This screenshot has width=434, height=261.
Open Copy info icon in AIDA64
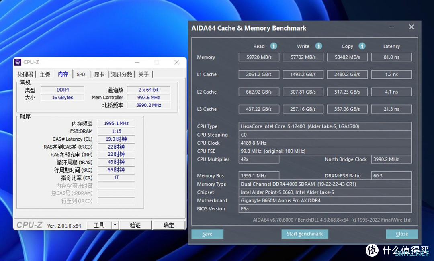pyautogui.click(x=362, y=46)
